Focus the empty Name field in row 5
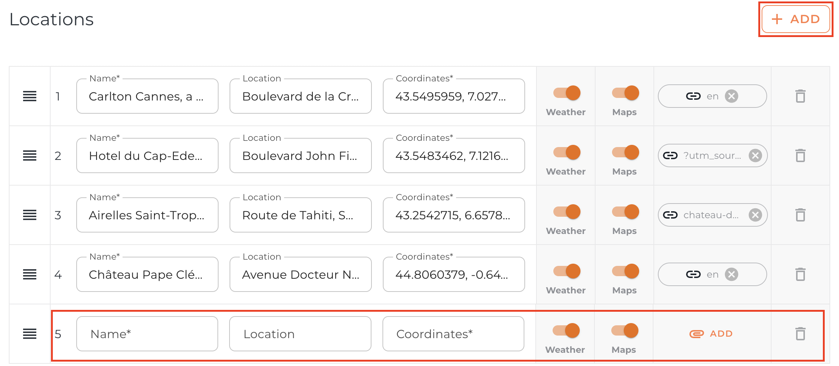The height and width of the screenshot is (366, 839). coord(147,334)
